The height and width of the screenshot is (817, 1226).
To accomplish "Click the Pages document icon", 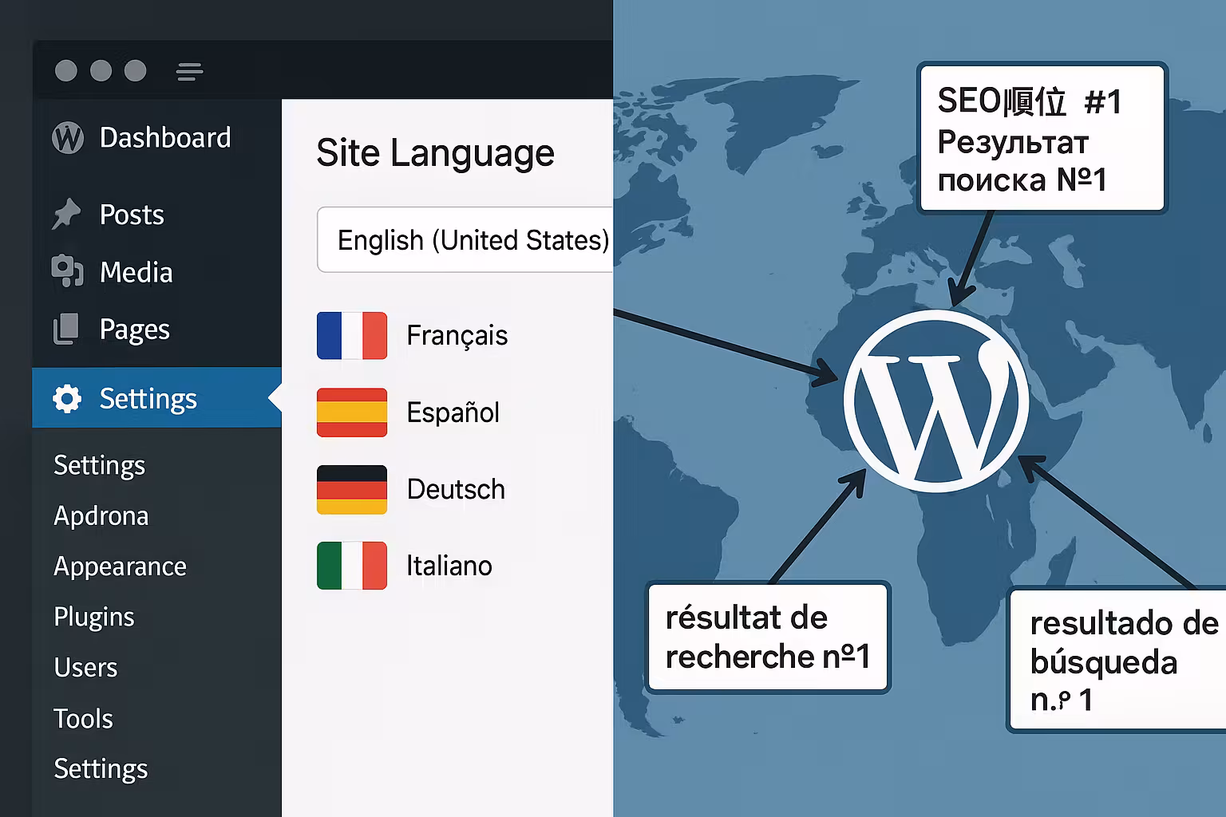I will click(x=66, y=329).
